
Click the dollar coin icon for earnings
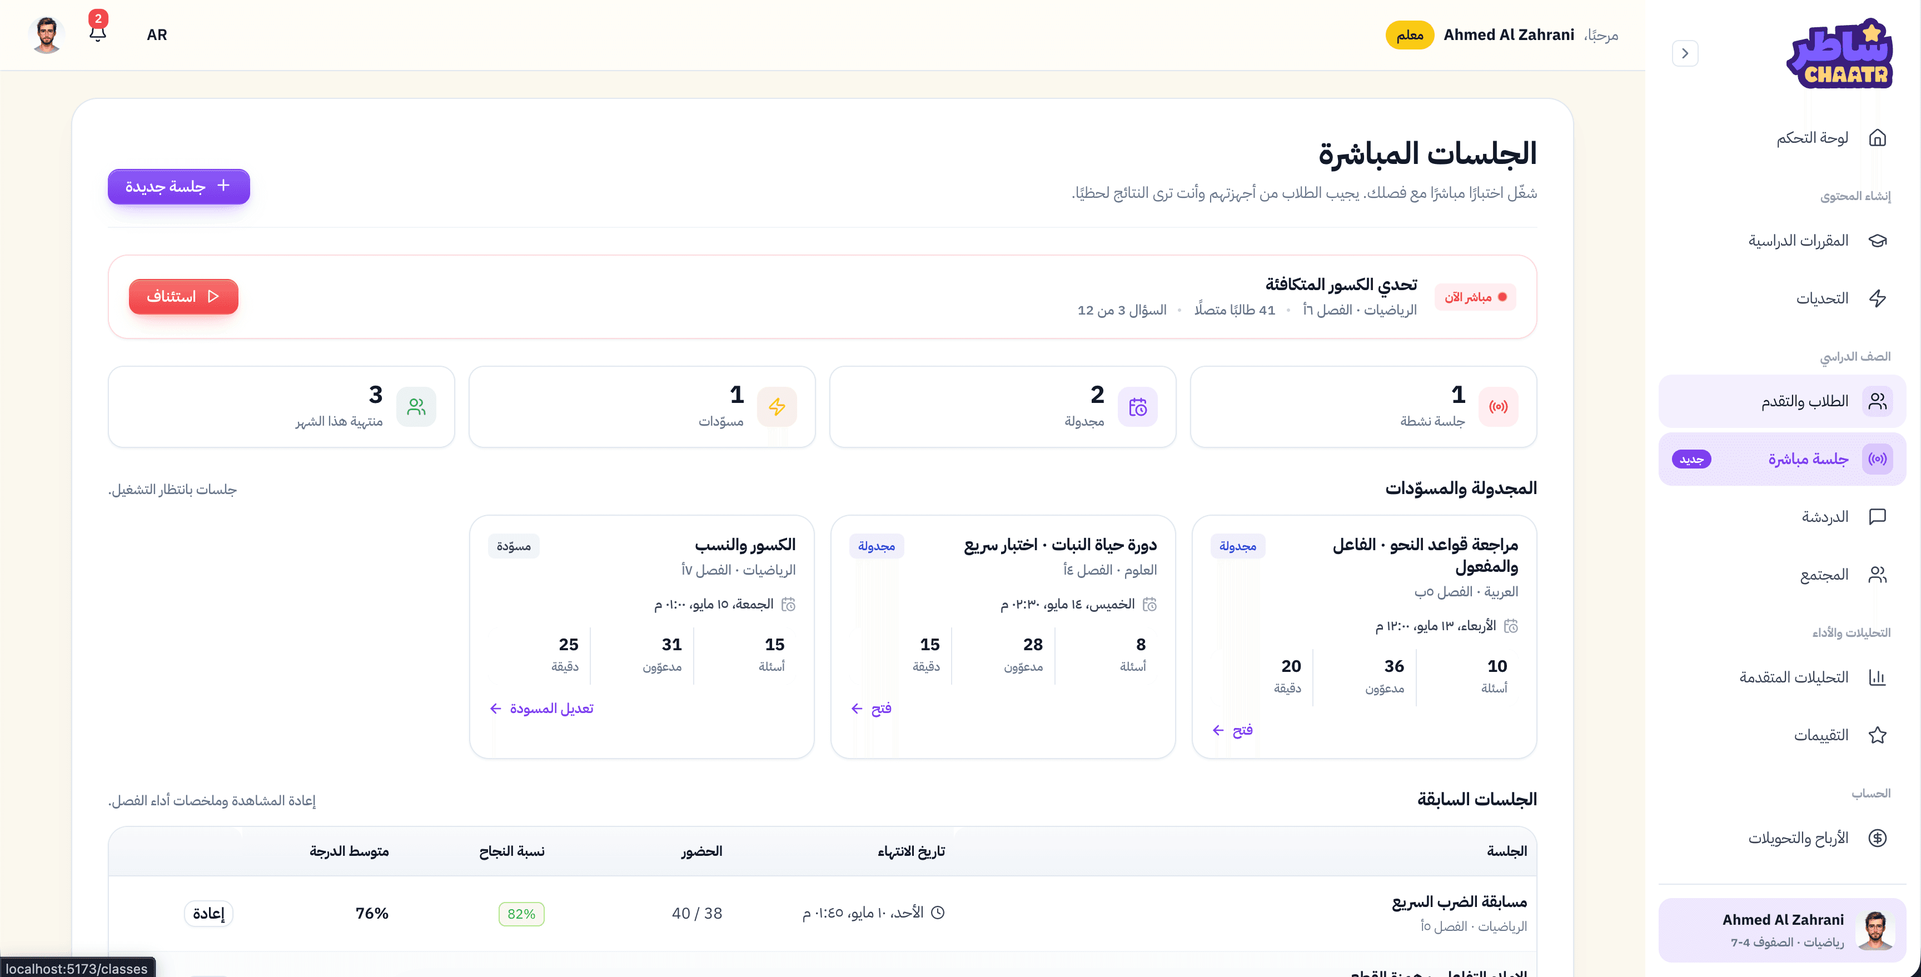pos(1877,838)
